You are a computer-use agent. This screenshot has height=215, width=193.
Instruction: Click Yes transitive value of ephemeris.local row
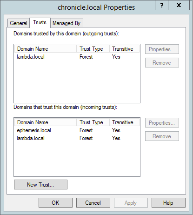[116, 130]
